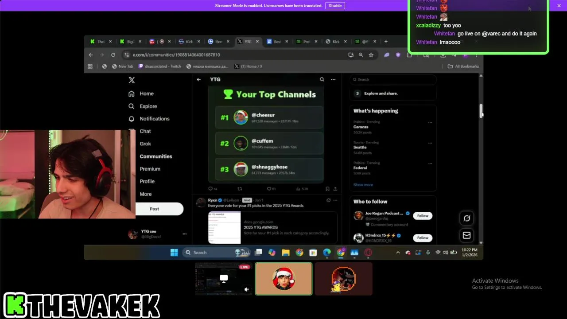This screenshot has width=567, height=319.
Task: Open the 2025 YTG AWARDS Google Docs link
Action: click(272, 227)
